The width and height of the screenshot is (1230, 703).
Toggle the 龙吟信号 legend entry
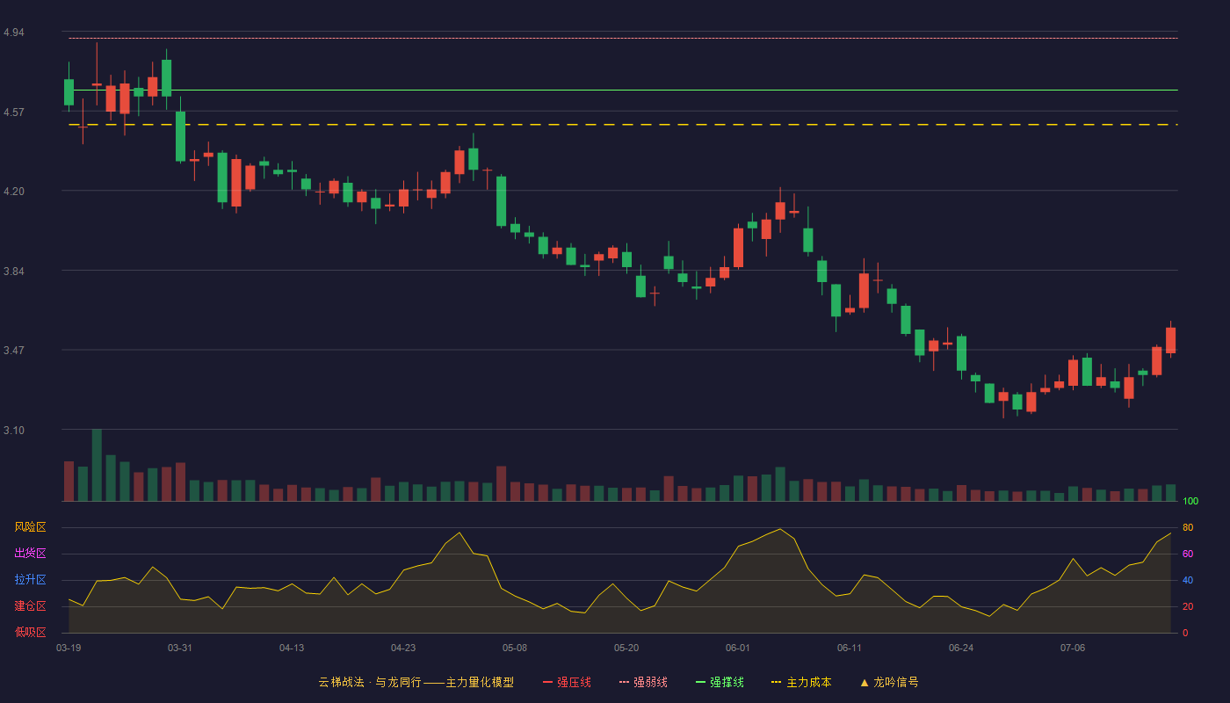[889, 682]
